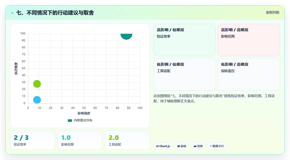
Task: Click the 100 label on the y-axis
Action: point(23,33)
